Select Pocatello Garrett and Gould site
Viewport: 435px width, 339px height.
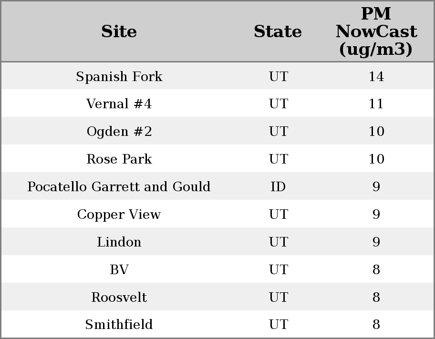click(119, 187)
